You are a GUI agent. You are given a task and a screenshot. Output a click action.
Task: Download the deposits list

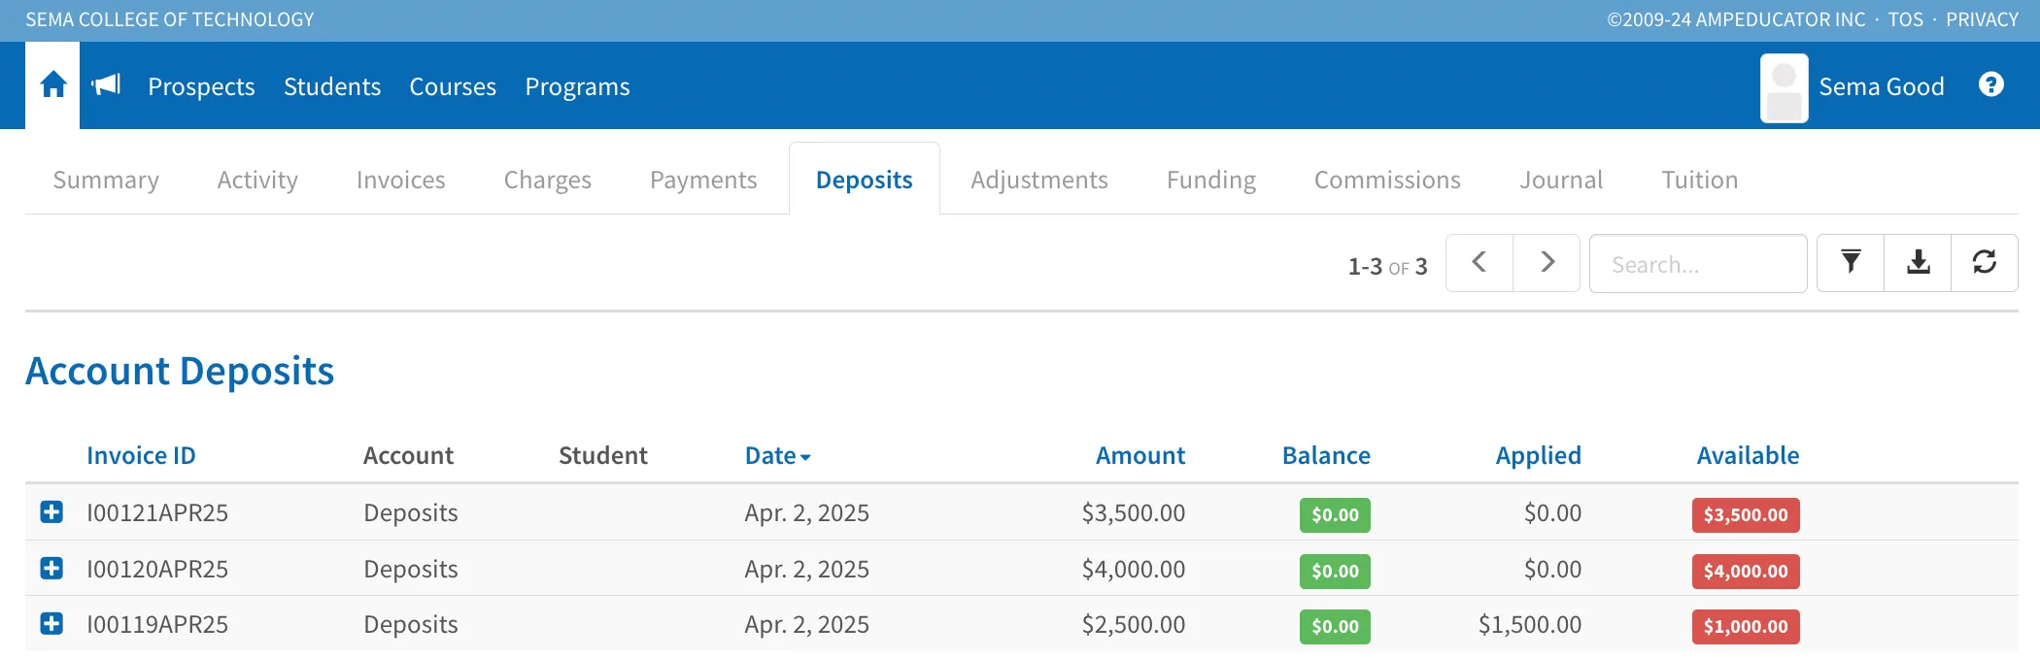tap(1918, 263)
